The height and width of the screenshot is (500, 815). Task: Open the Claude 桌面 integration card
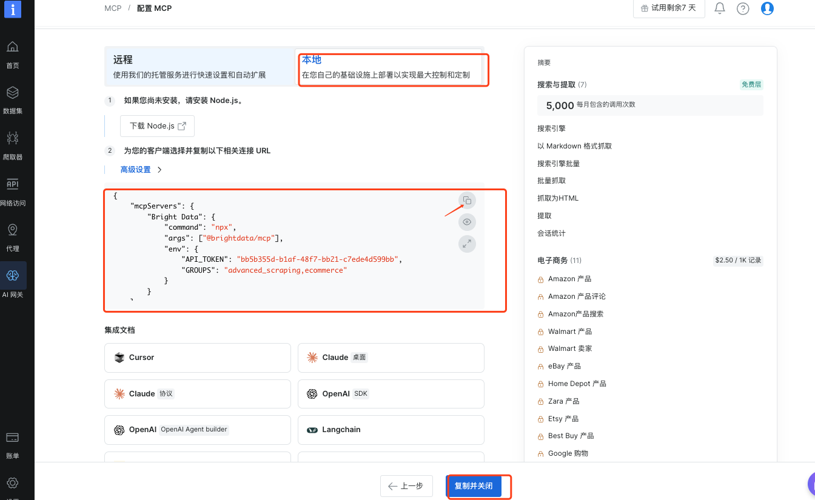[391, 358]
